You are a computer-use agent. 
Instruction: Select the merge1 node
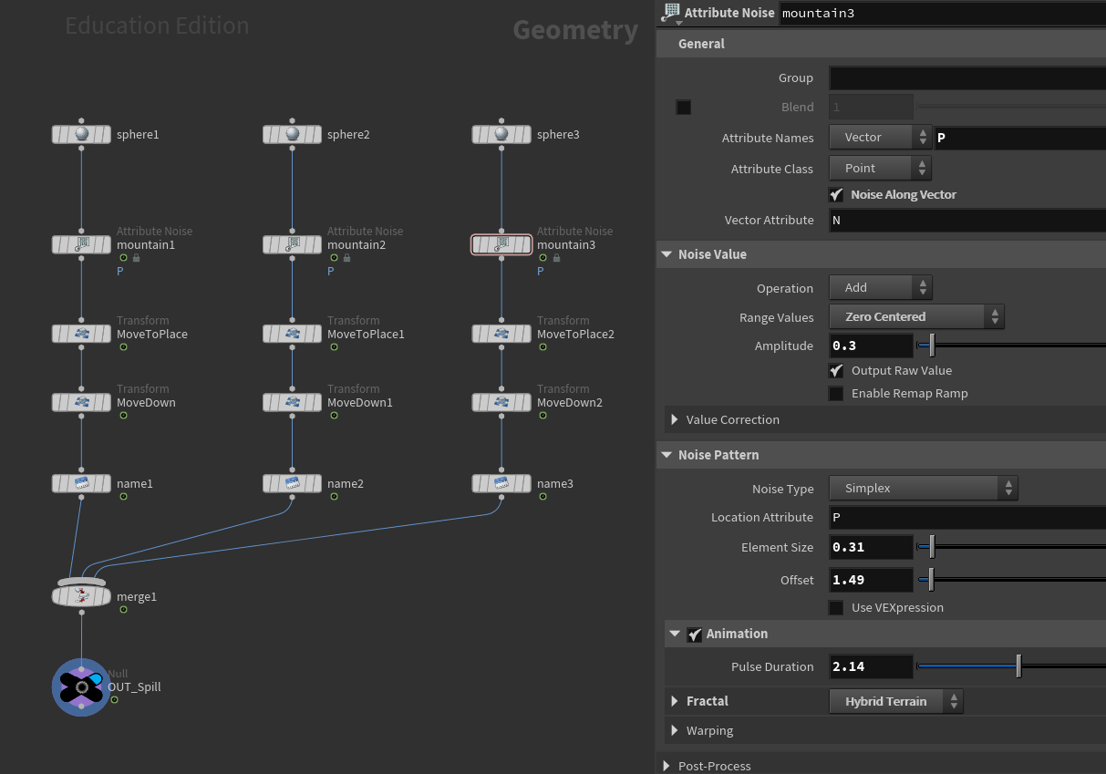click(81, 596)
